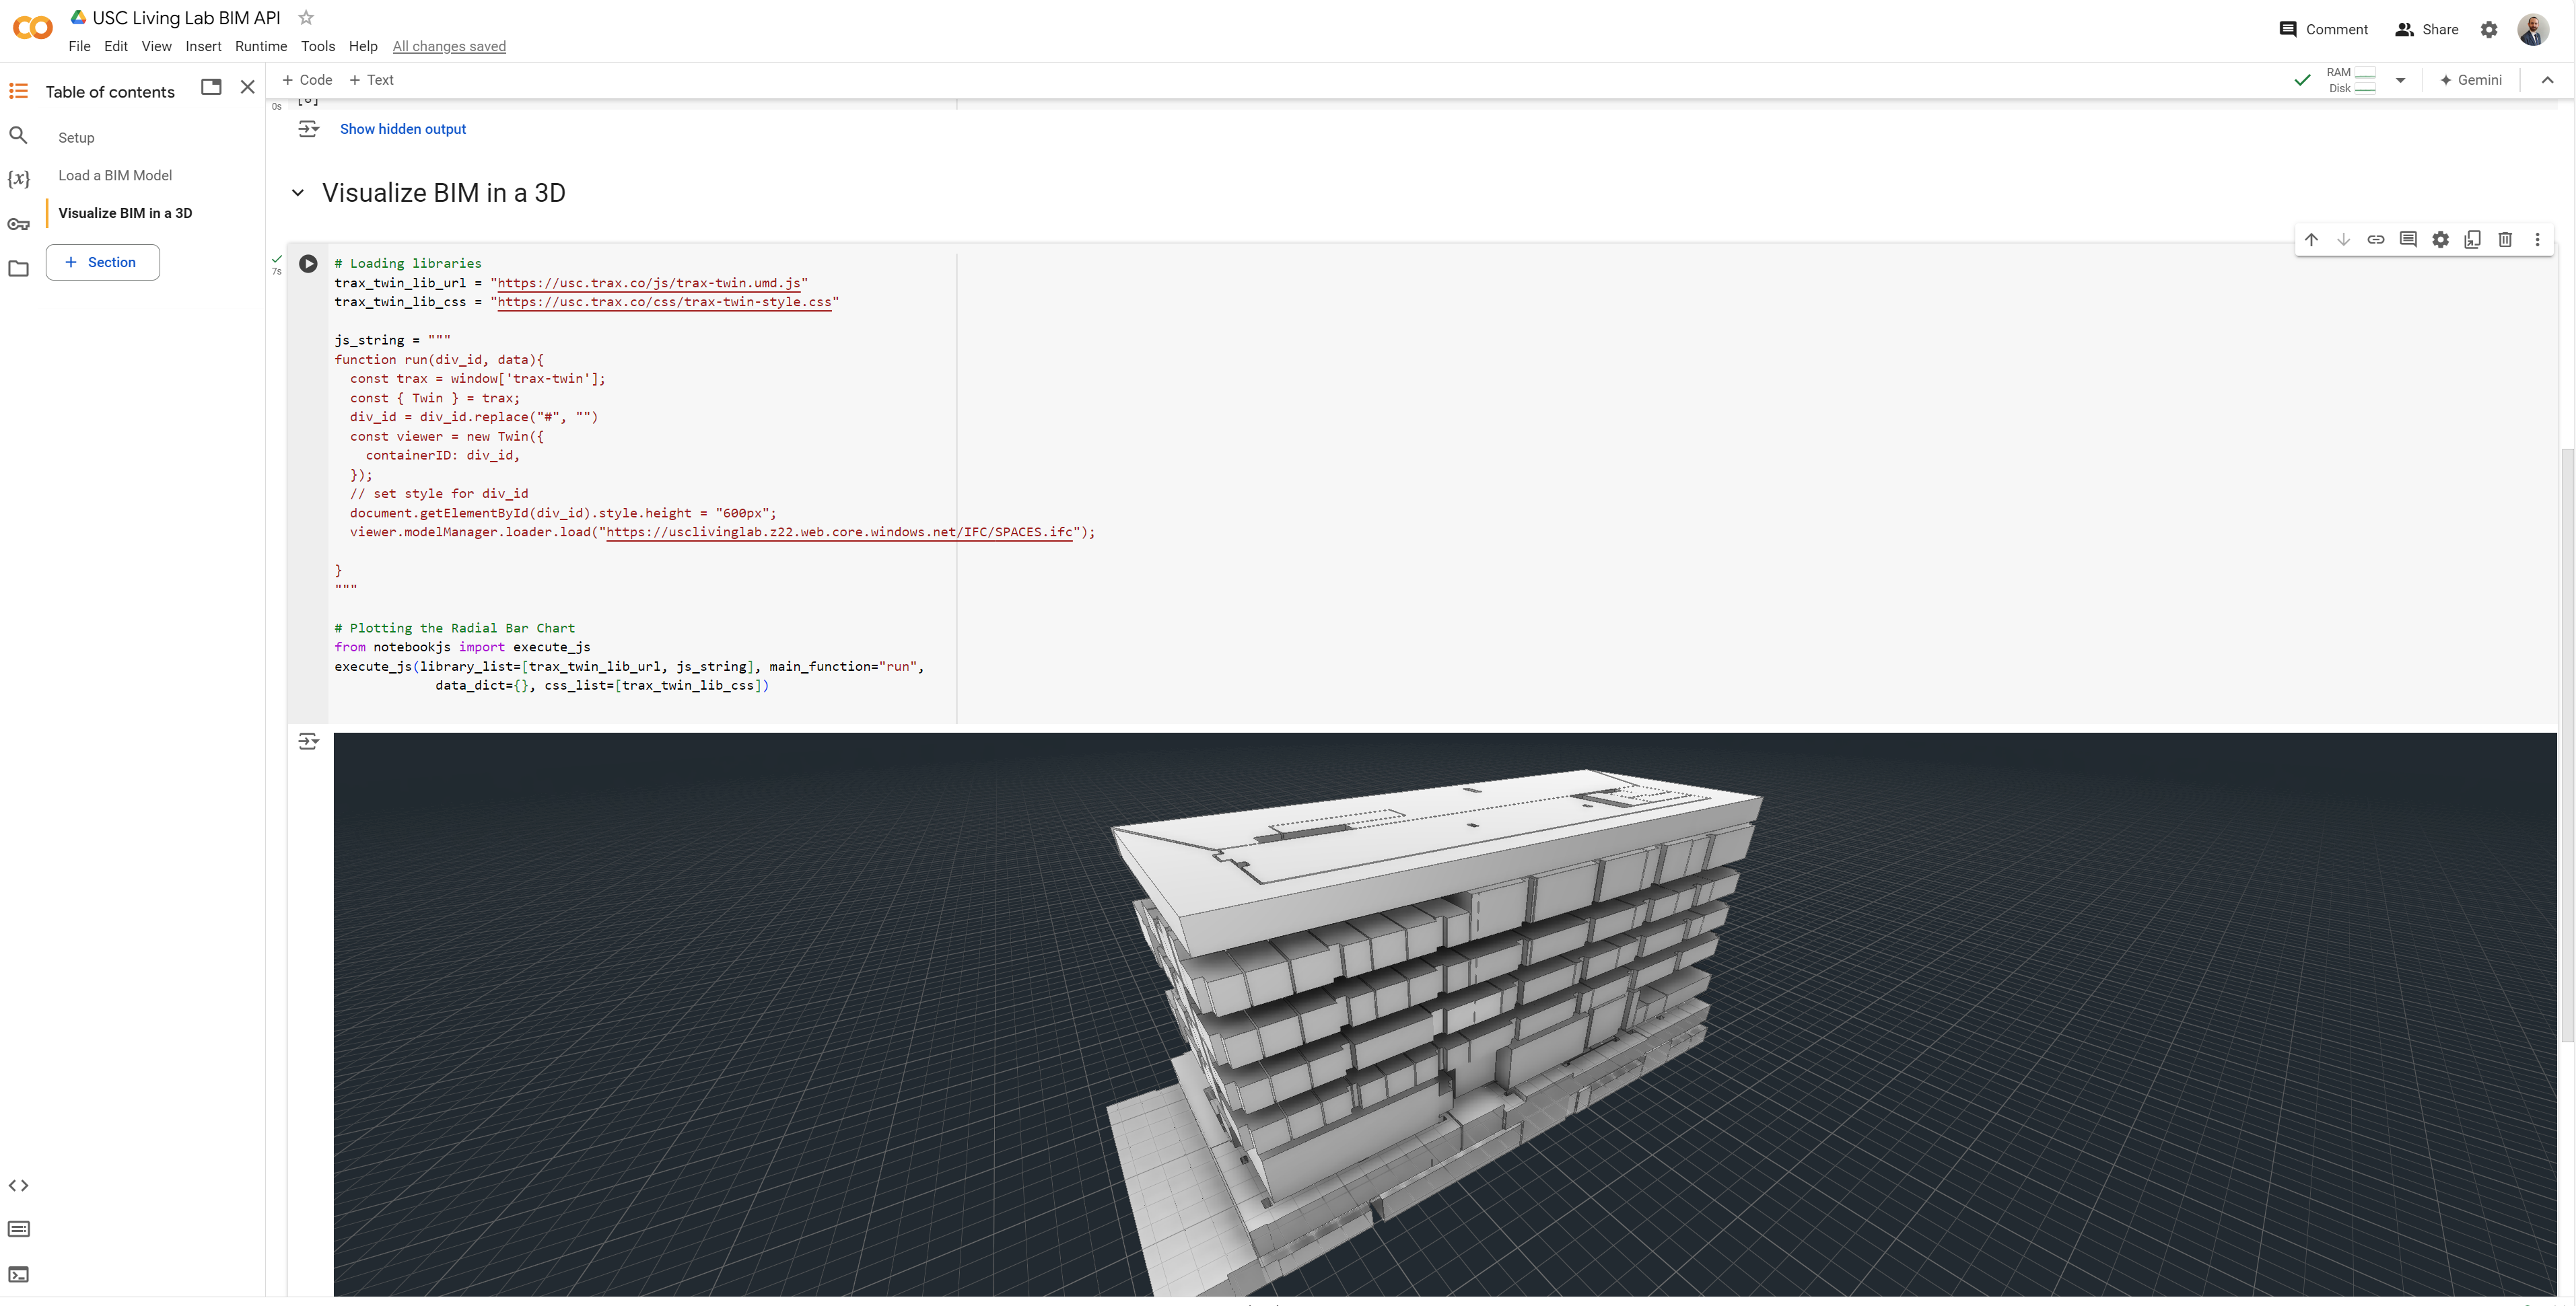Open the search panel in the sidebar
Screen dimensions: 2576x1306
click(18, 136)
